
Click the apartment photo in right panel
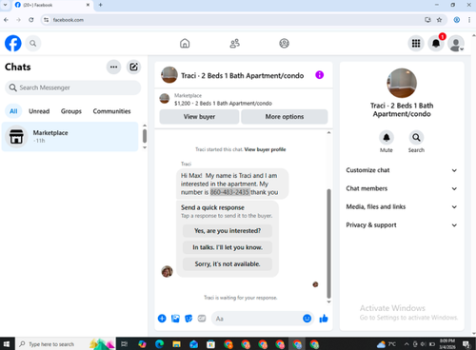(402, 83)
